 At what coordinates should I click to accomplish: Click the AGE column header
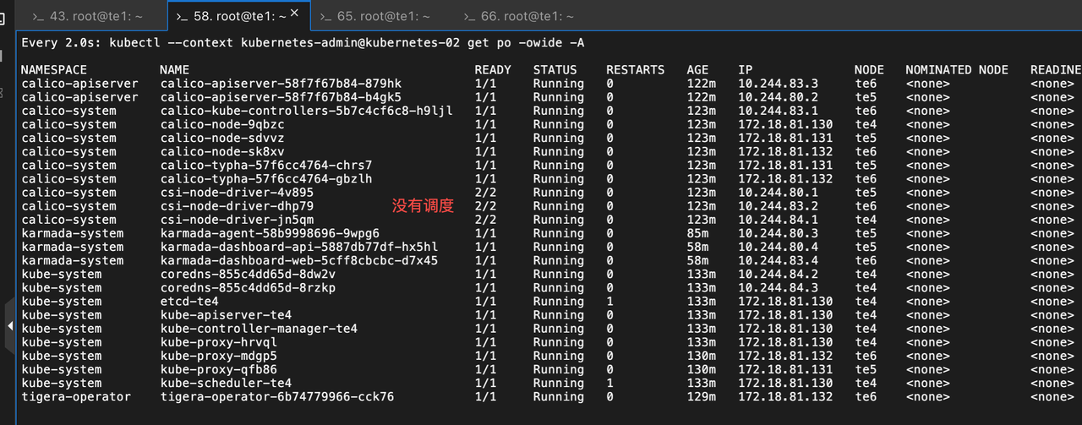click(698, 70)
